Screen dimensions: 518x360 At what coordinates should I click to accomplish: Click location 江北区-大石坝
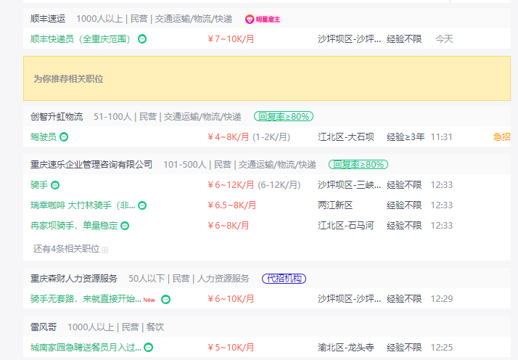345,137
